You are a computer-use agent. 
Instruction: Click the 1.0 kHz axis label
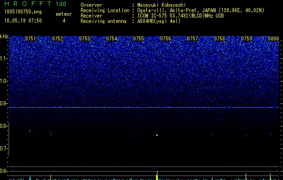pos(4,81)
